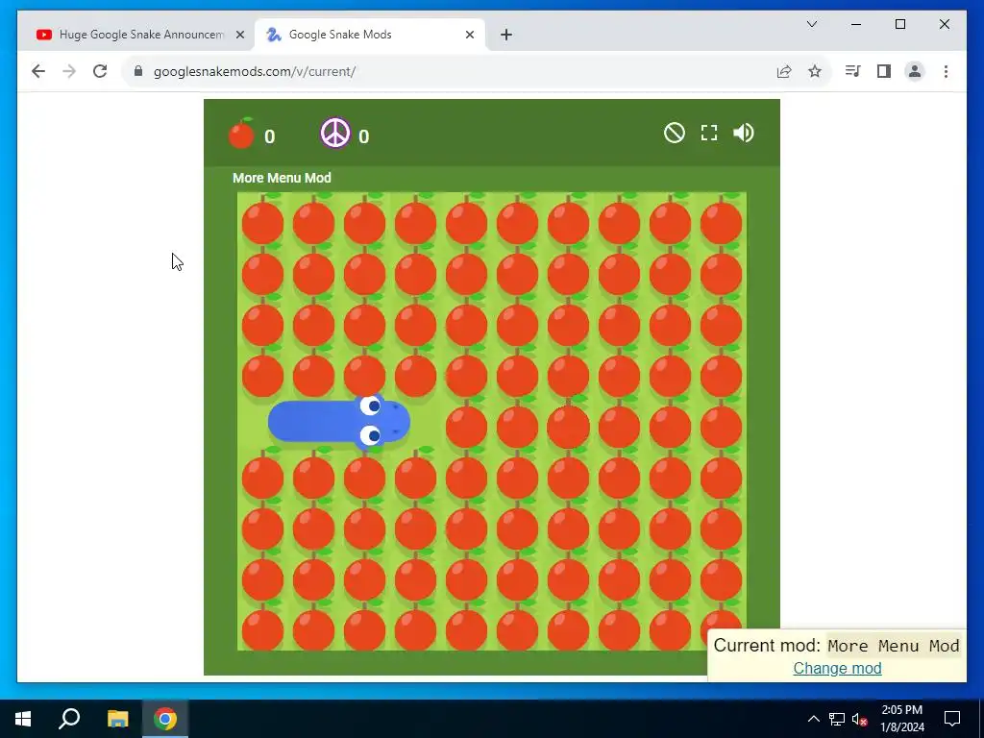Screen dimensions: 984x738
Task: Click the circle-slash icon in game header
Action: click(x=674, y=133)
